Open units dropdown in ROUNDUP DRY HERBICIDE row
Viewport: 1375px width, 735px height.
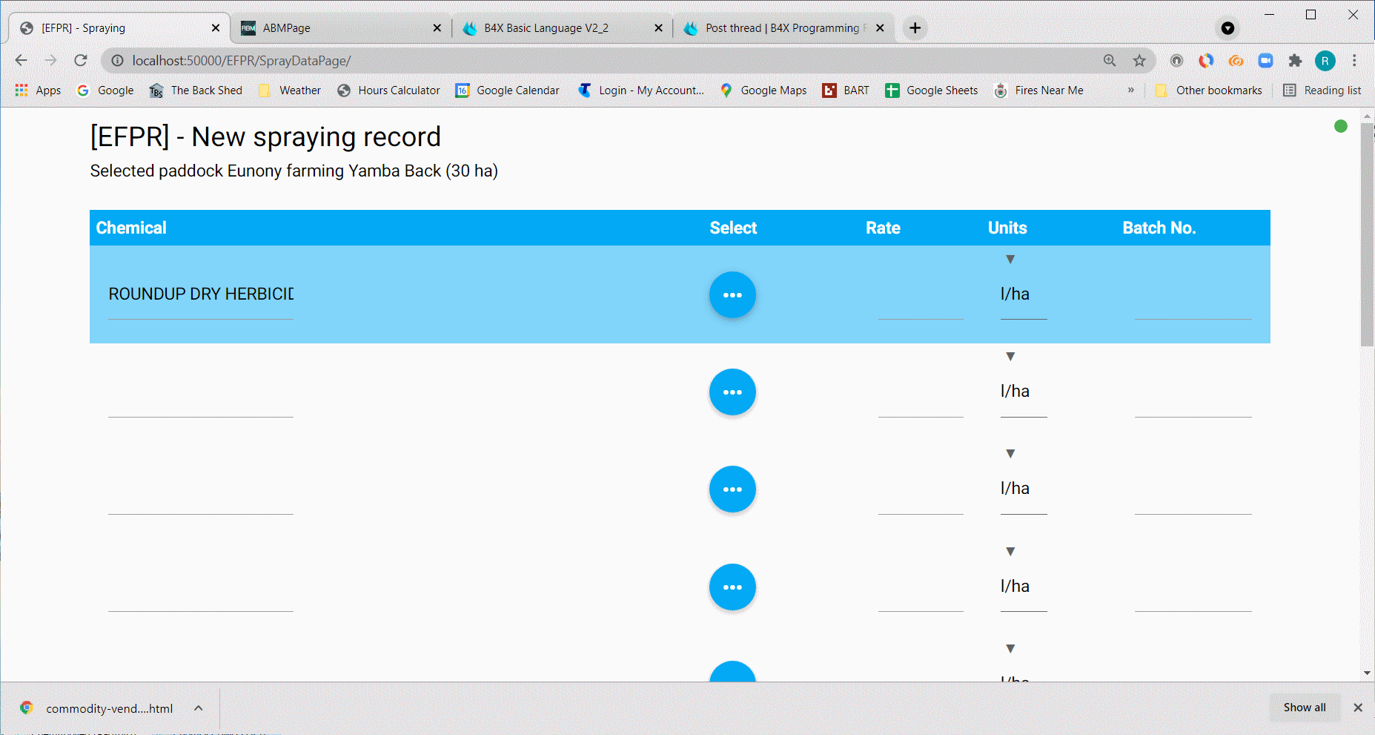click(x=1024, y=294)
